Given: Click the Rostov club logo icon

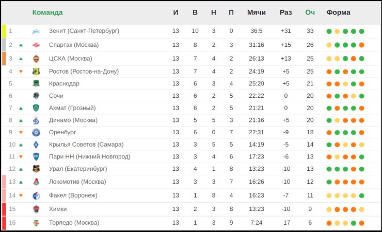Looking at the screenshot, I should coord(36,72).
